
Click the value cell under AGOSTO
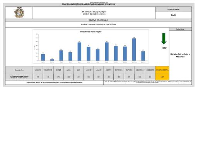(109, 77)
